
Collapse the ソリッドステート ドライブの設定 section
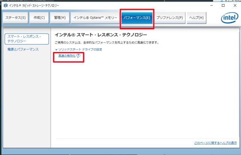(78, 49)
